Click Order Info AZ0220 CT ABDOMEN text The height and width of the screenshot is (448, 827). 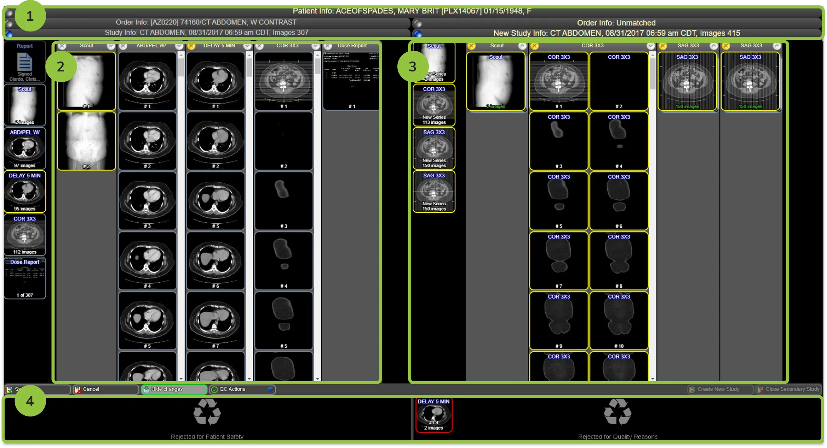[206, 22]
